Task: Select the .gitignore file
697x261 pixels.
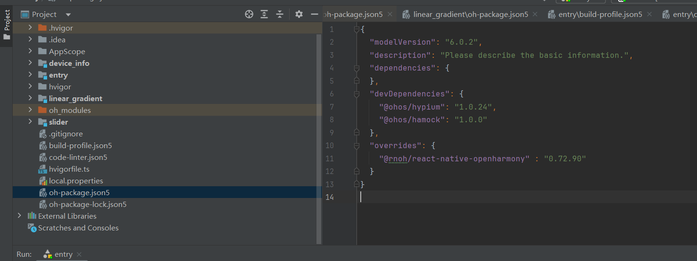Action: point(66,134)
